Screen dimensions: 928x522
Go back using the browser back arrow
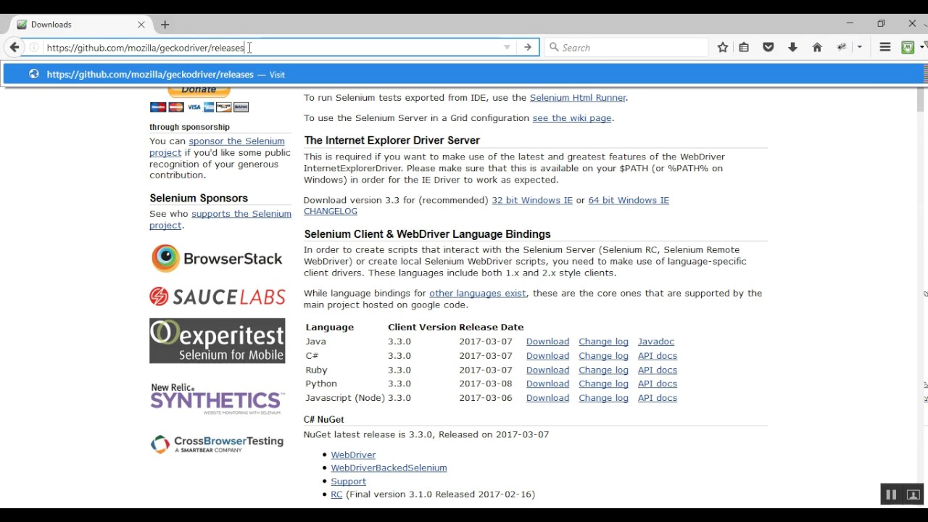pyautogui.click(x=14, y=47)
